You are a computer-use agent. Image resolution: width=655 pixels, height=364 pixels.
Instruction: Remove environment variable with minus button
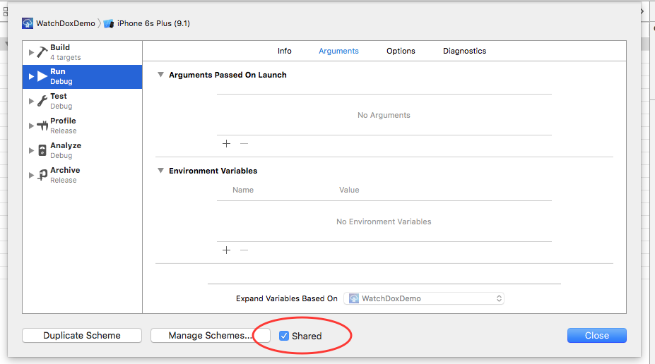[244, 250]
